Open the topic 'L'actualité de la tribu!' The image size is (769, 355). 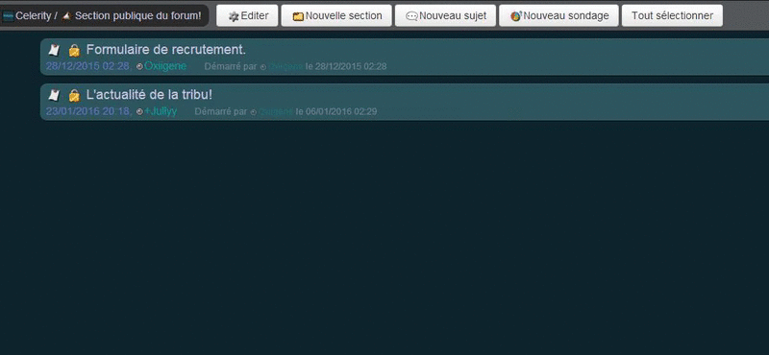click(x=149, y=94)
